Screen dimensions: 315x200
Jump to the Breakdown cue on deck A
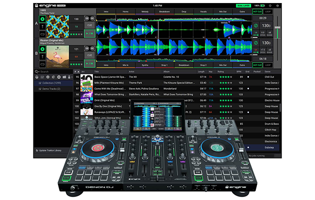[x=164, y=11]
